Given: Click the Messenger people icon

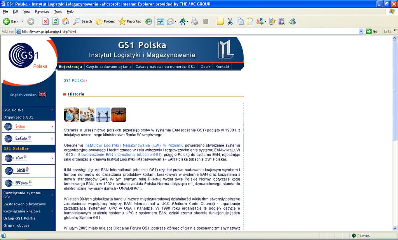Looking at the screenshot, I should (x=292, y=22).
